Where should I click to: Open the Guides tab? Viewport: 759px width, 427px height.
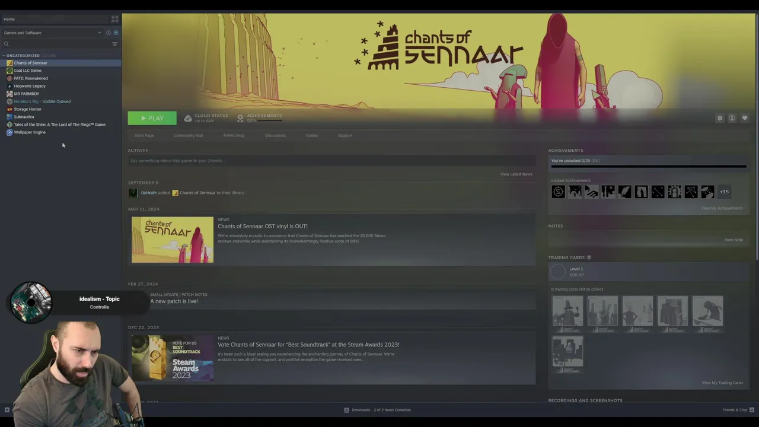pyautogui.click(x=312, y=135)
